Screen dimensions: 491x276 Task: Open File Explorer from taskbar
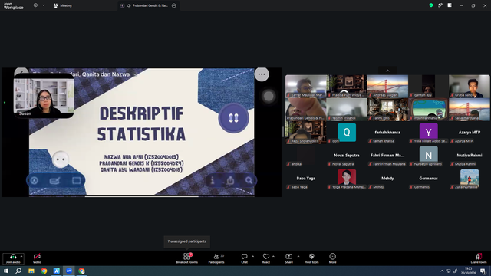(31, 271)
